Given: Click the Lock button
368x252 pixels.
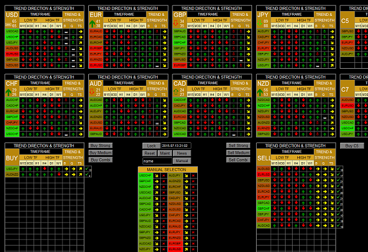Looking at the screenshot, I should pos(151,146).
